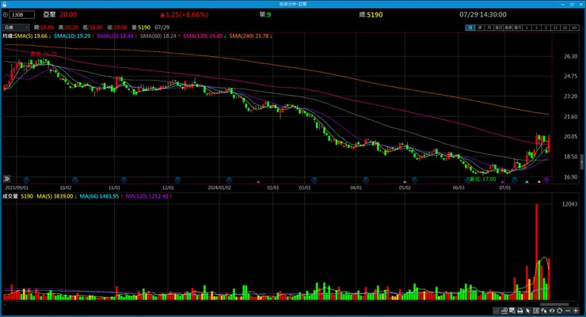Image resolution: width=586 pixels, height=317 pixels.
Task: Click the table lookup icon in bottom toolbar
Action: tap(512, 311)
